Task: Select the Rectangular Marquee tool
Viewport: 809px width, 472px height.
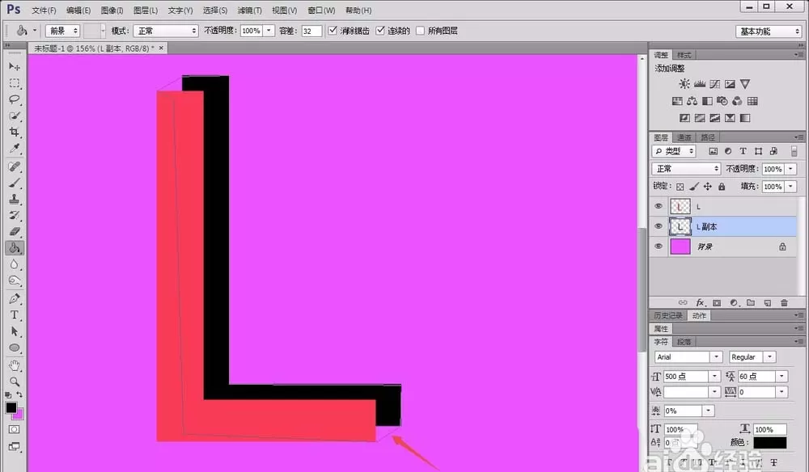Action: tap(15, 83)
